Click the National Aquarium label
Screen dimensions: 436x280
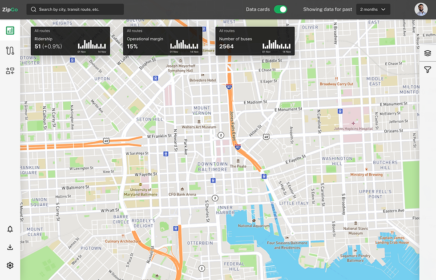254,226
